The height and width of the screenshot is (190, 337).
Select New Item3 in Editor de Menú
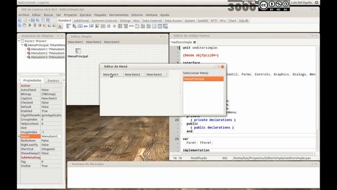pyautogui.click(x=154, y=74)
